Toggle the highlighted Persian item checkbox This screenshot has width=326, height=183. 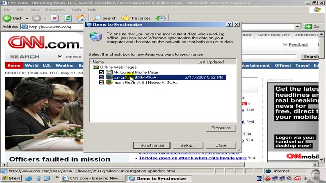click(101, 77)
